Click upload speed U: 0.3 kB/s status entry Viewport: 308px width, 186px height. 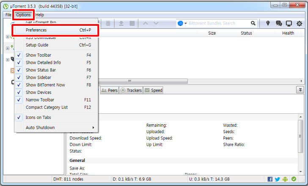click(209, 179)
